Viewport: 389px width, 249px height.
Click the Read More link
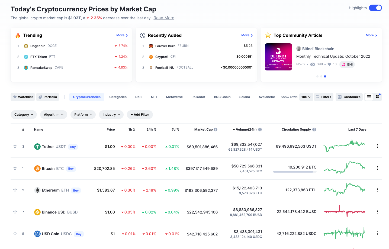coord(164,18)
